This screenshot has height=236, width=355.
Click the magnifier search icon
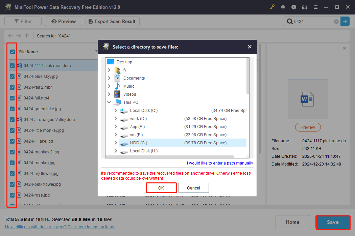coord(289,22)
